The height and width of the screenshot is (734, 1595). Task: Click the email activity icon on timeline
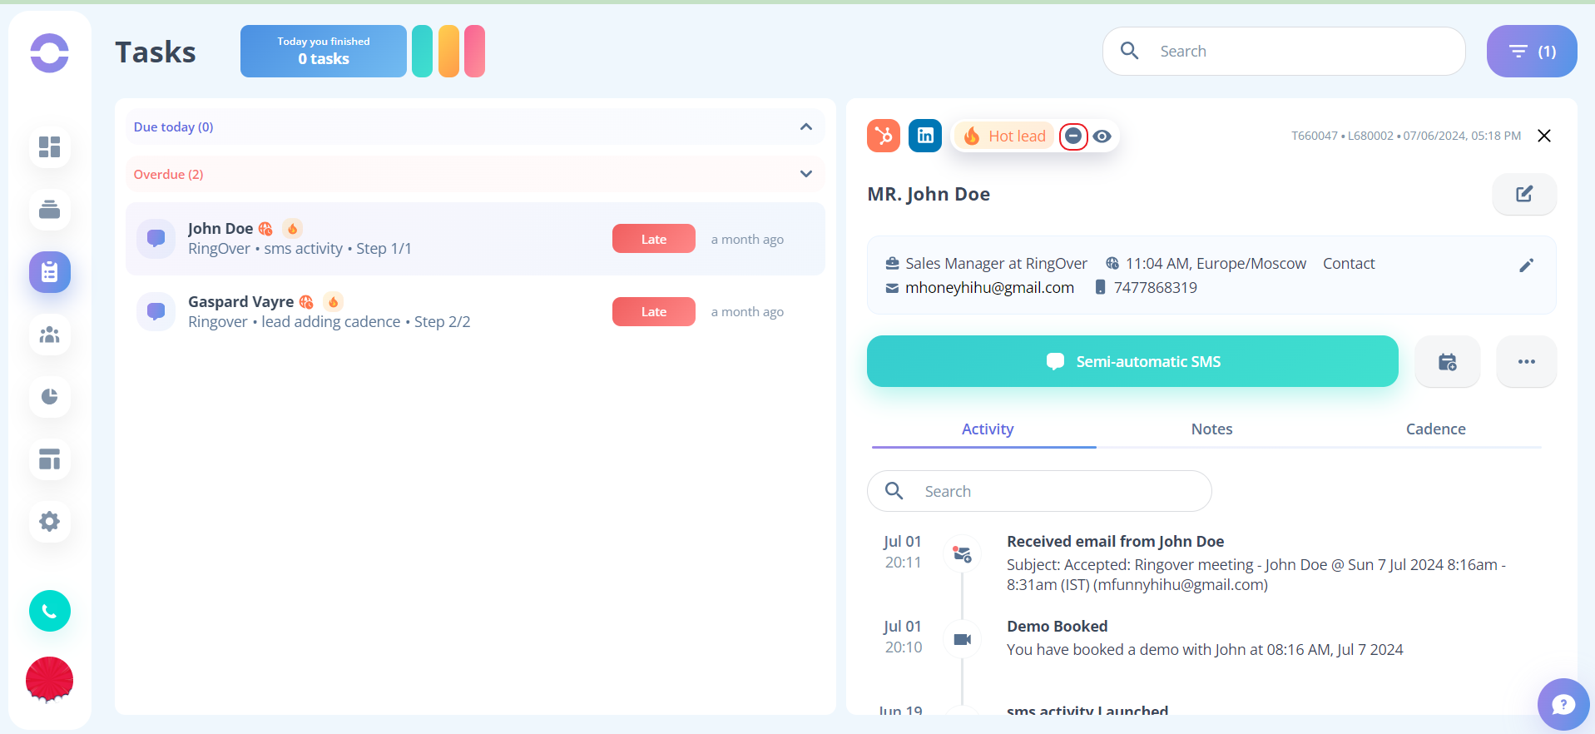[963, 554]
